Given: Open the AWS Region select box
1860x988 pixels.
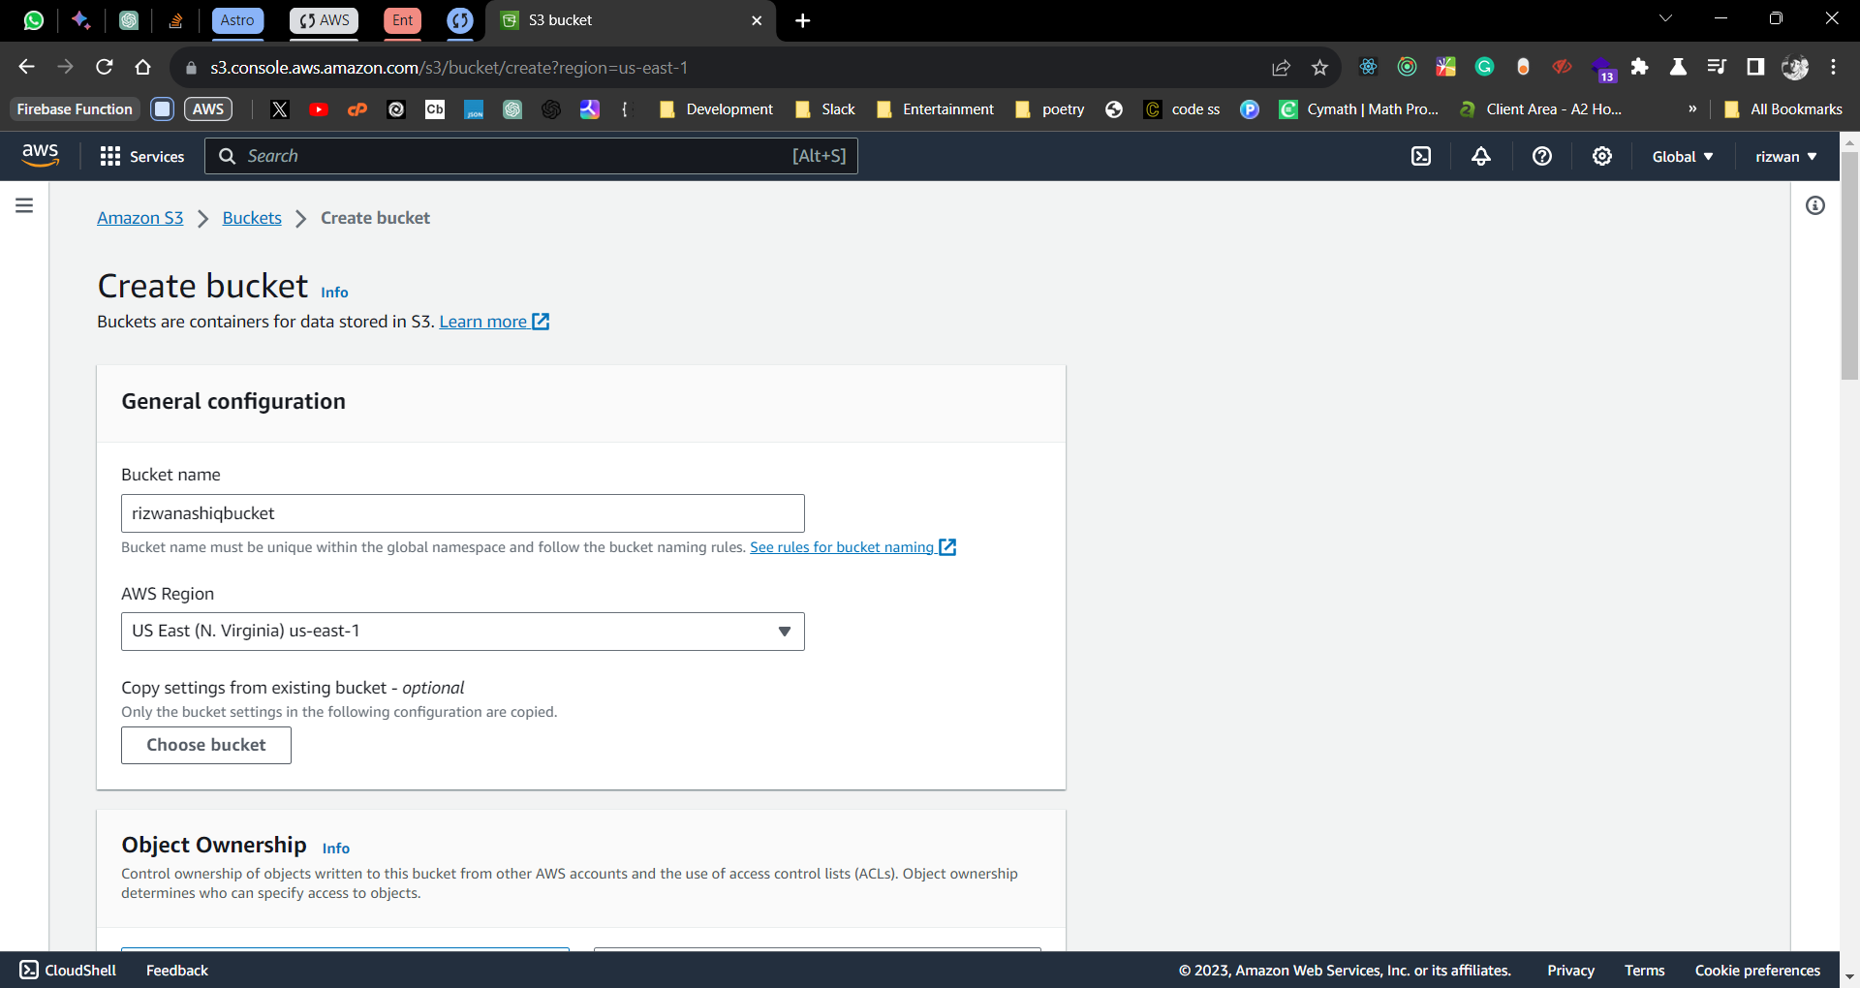Looking at the screenshot, I should point(463,632).
